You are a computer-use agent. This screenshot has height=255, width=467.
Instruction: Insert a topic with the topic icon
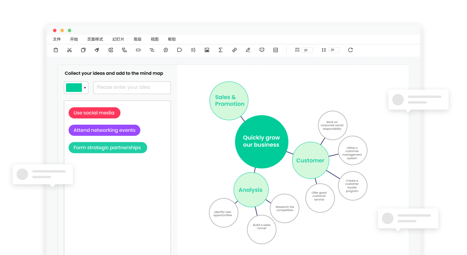click(x=111, y=50)
